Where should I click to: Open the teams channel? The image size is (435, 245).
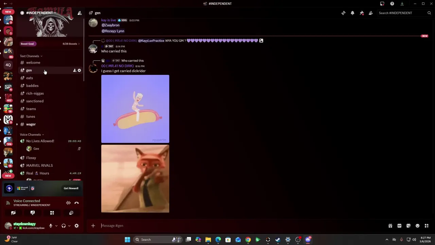50,109
